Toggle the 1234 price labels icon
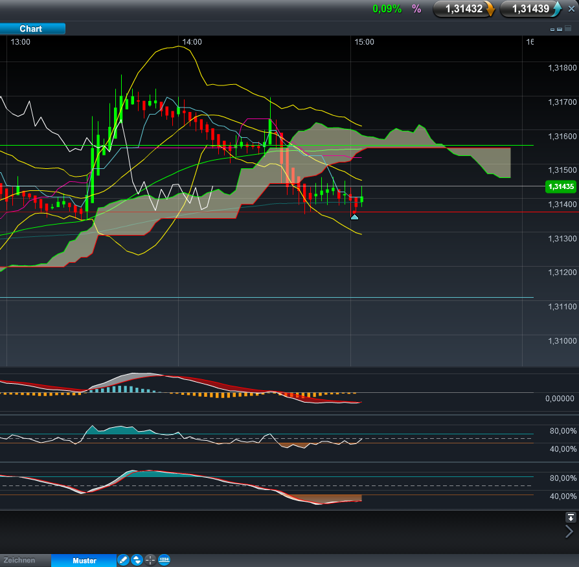 pyautogui.click(x=164, y=560)
